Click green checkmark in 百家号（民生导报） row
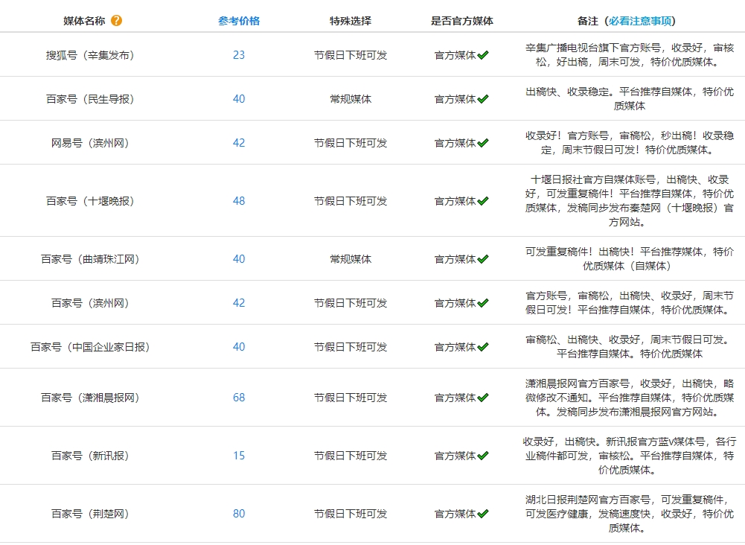745x545 pixels. (x=483, y=99)
